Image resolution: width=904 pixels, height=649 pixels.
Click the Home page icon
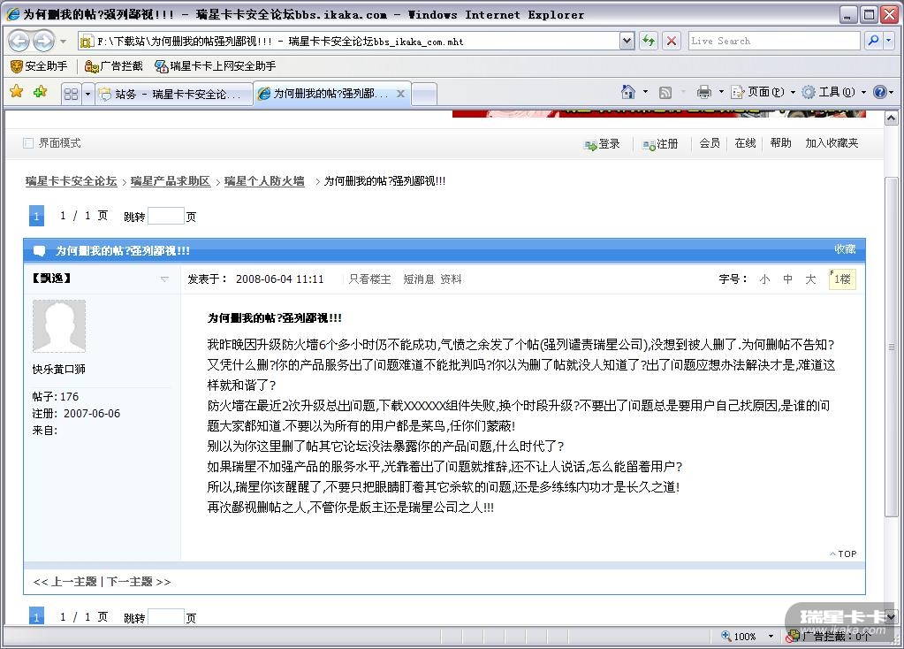(x=627, y=92)
